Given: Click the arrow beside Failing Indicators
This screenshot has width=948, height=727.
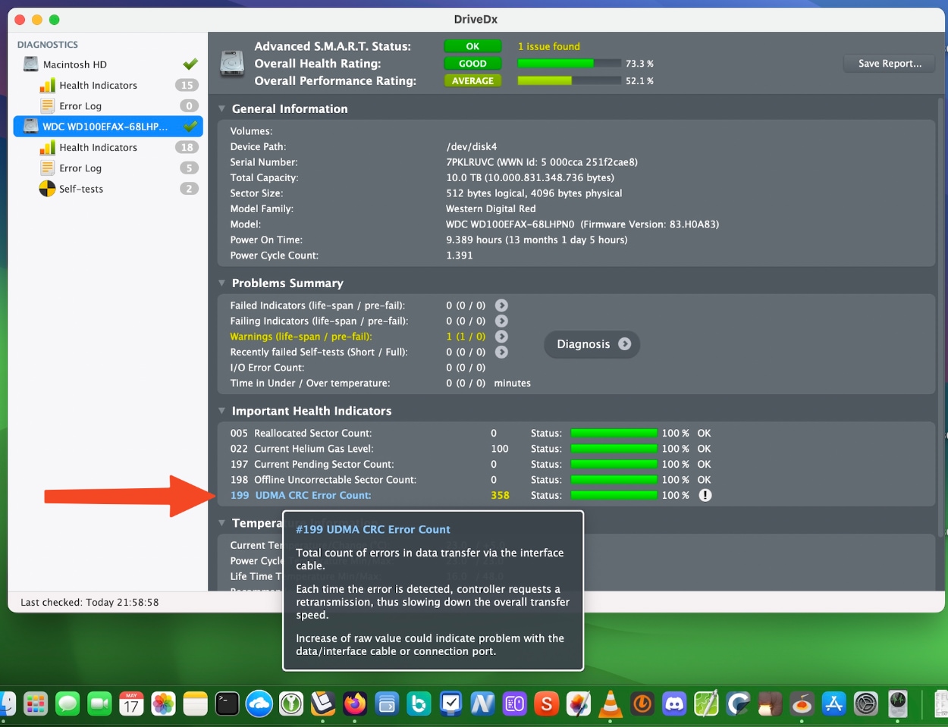Looking at the screenshot, I should point(501,321).
